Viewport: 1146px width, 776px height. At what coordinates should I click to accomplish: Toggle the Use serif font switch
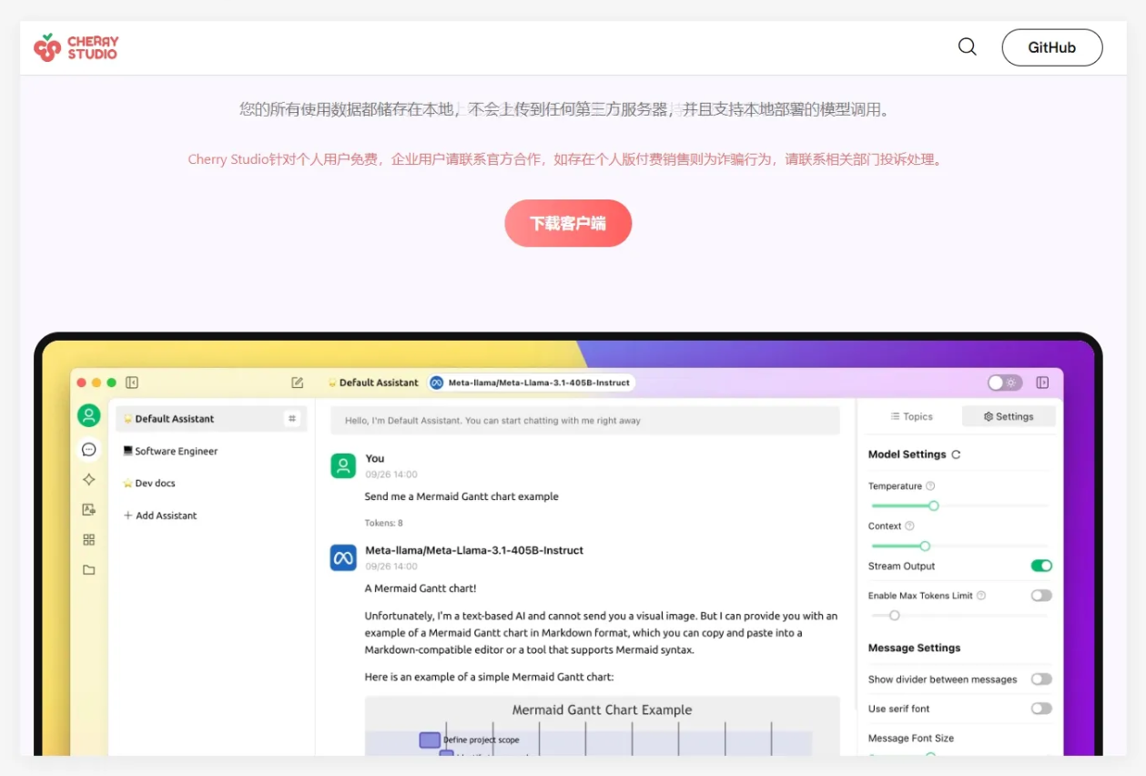(x=1041, y=709)
